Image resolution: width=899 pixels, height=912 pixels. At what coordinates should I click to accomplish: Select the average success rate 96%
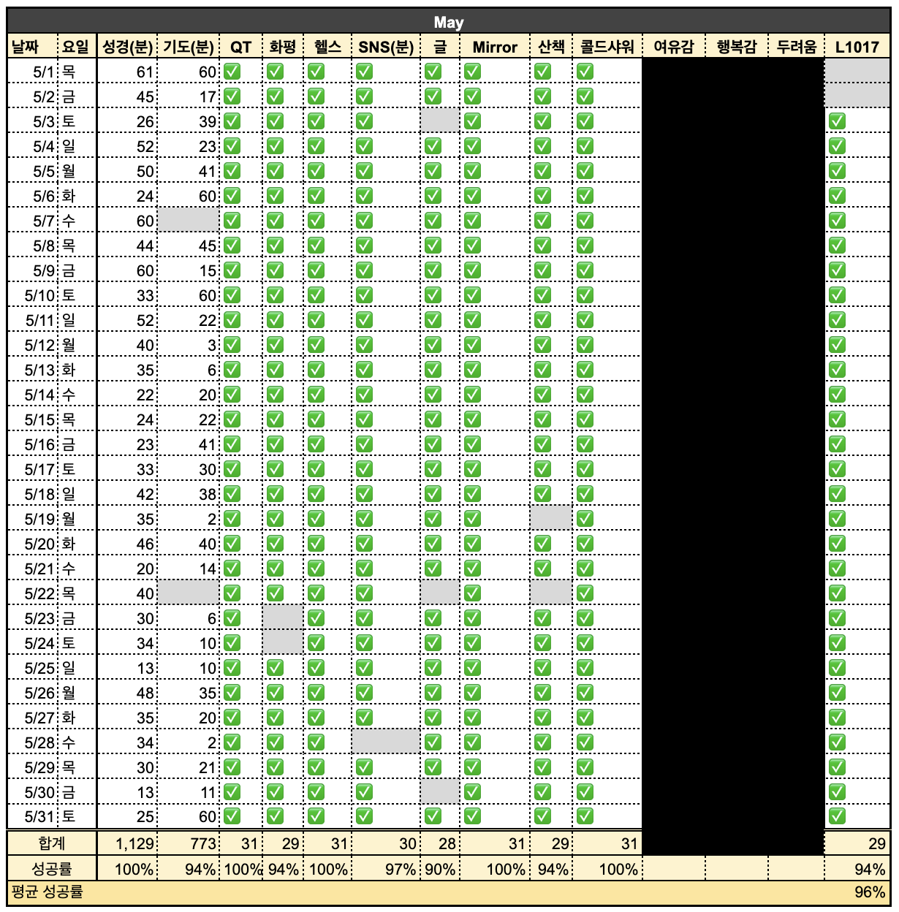pos(870,893)
